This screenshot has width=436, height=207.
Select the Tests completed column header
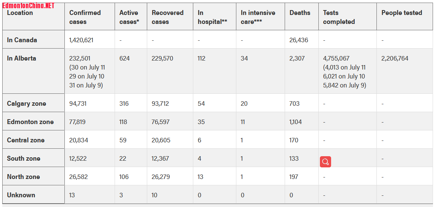339,17
